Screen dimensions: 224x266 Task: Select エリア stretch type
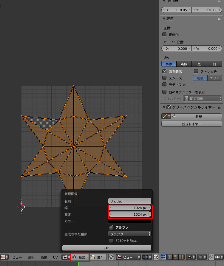click(215, 78)
